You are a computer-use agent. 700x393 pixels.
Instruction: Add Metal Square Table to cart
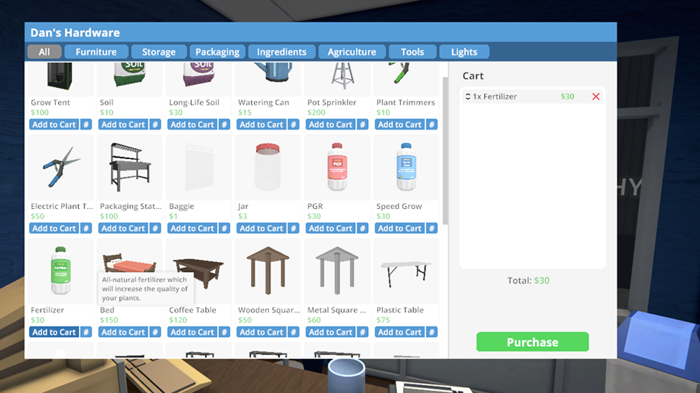tap(331, 332)
